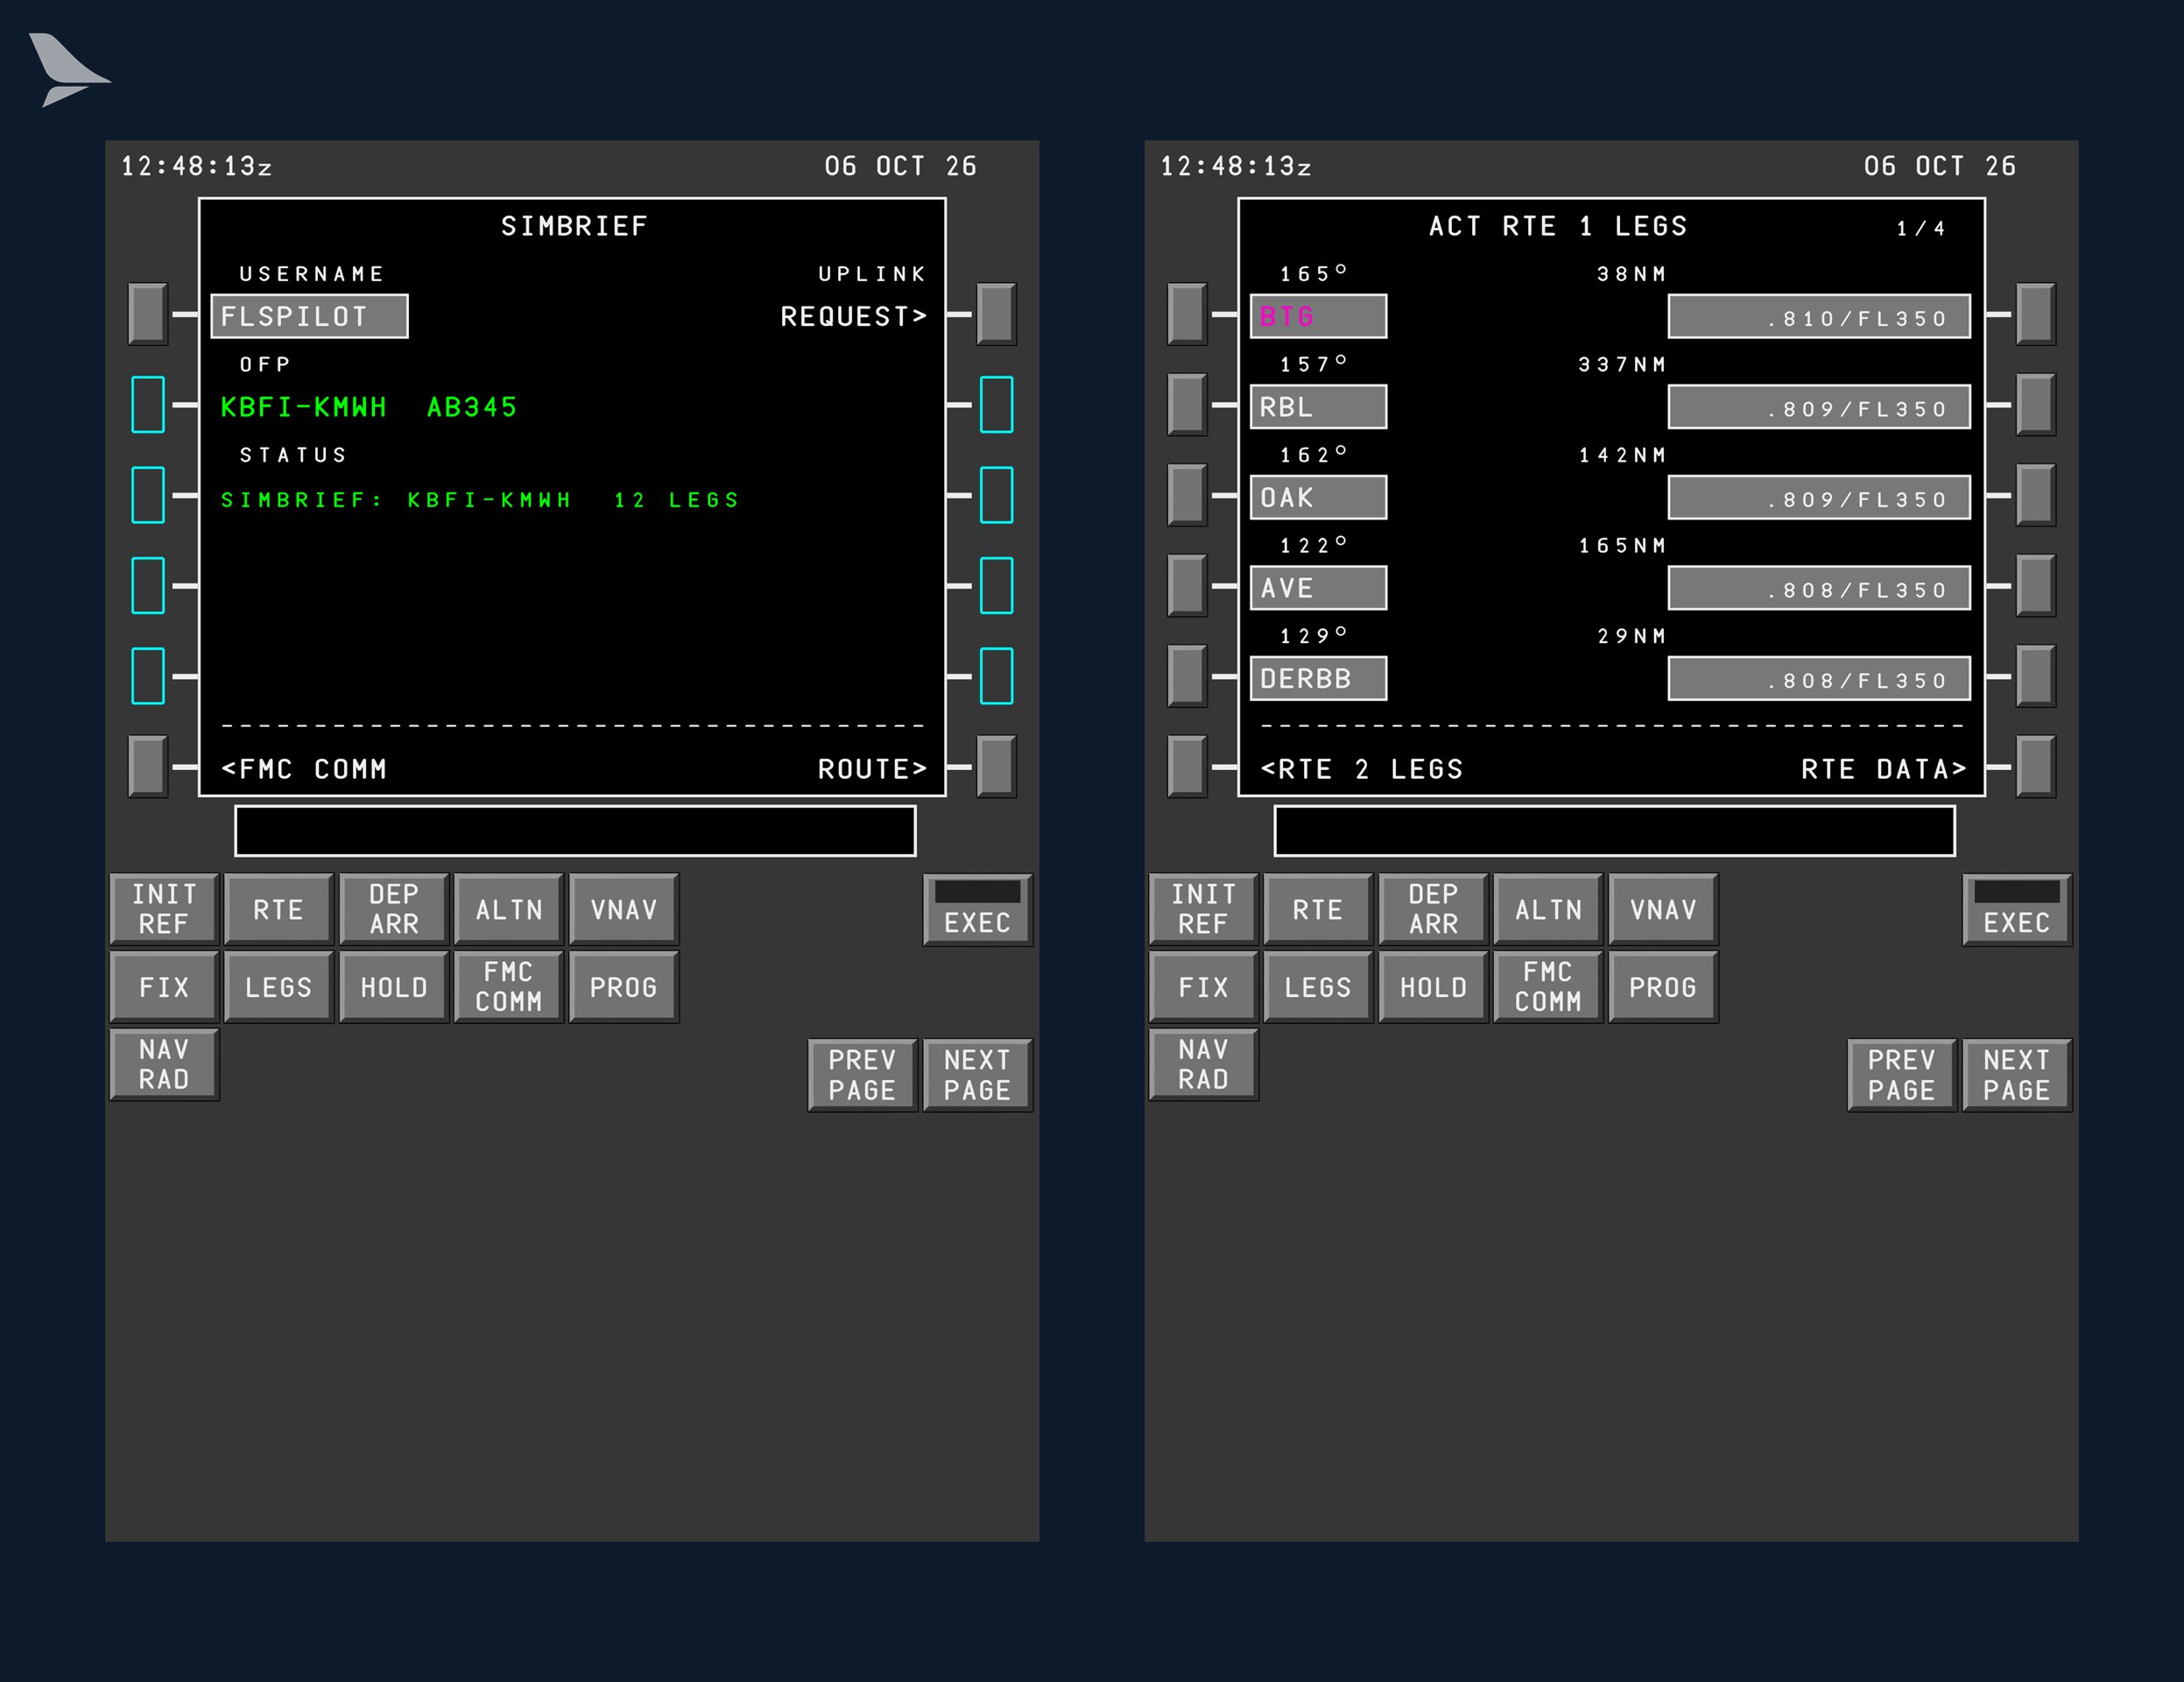The height and width of the screenshot is (1682, 2184).
Task: Select NAV RAD key on right CDU
Action: [x=1203, y=1064]
